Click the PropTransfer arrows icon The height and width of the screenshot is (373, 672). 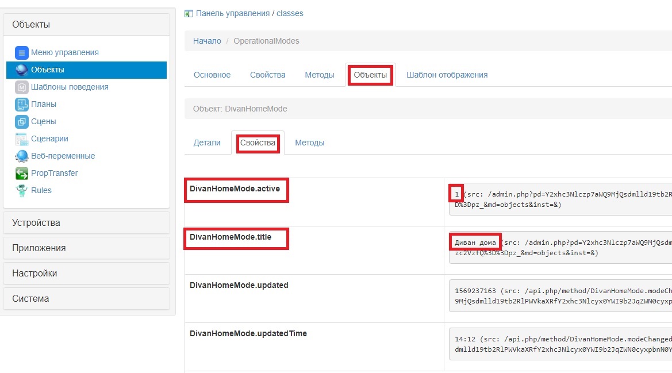point(21,173)
